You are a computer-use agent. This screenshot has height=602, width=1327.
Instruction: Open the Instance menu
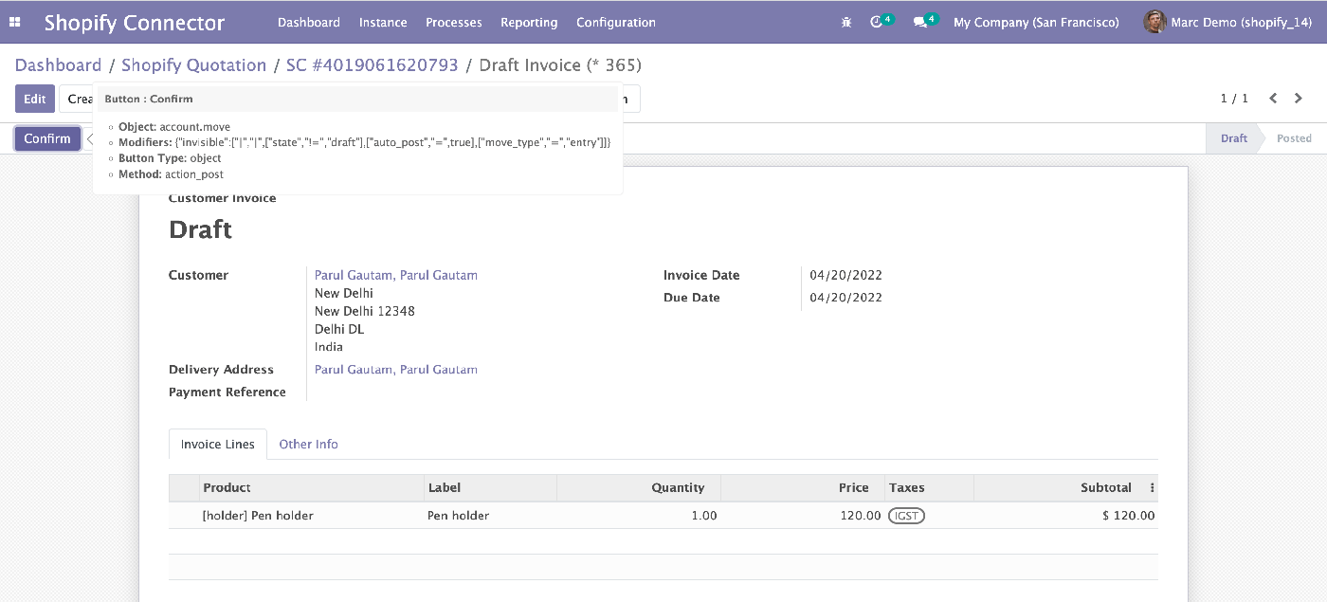pos(383,22)
